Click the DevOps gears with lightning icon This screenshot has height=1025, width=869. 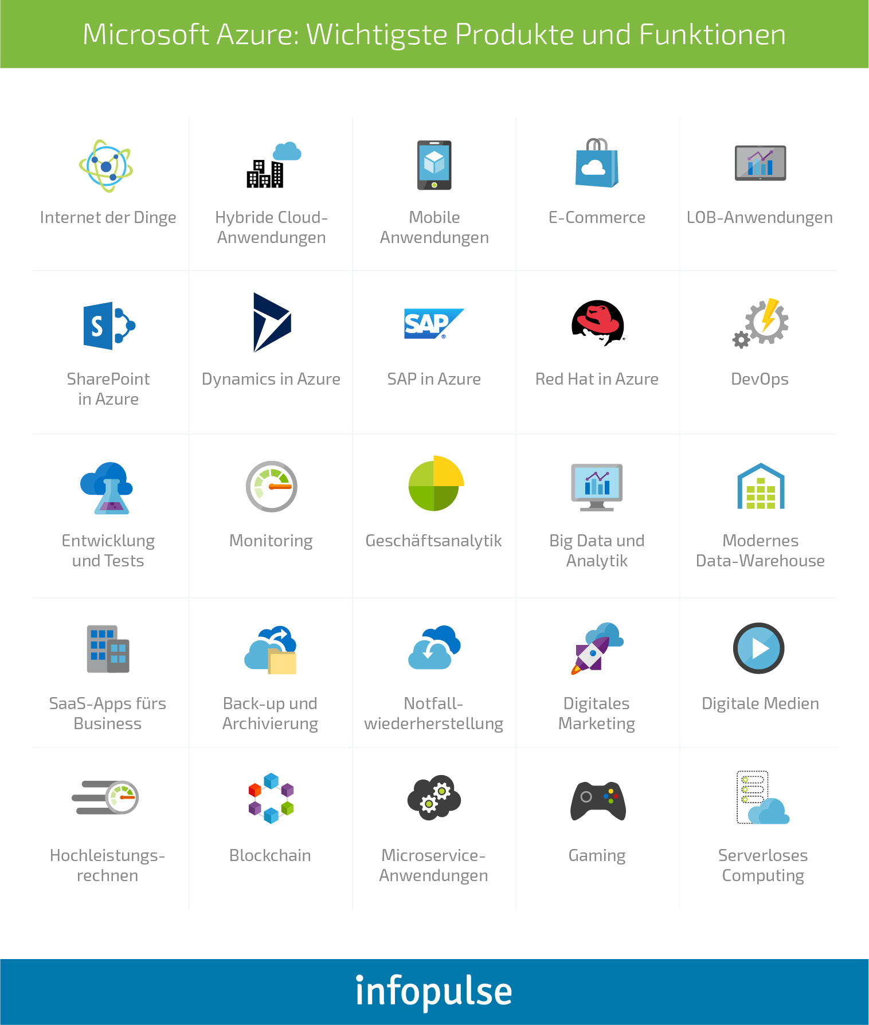pyautogui.click(x=761, y=323)
